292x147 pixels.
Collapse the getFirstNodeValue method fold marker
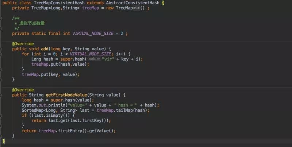pos(1,95)
